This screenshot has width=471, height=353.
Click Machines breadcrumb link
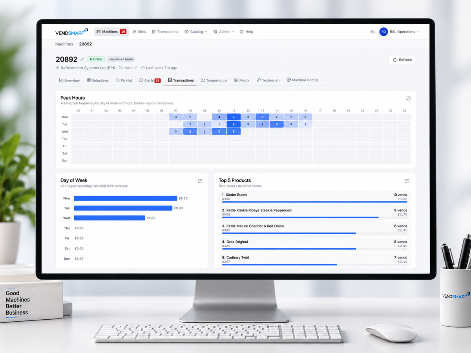coord(64,44)
